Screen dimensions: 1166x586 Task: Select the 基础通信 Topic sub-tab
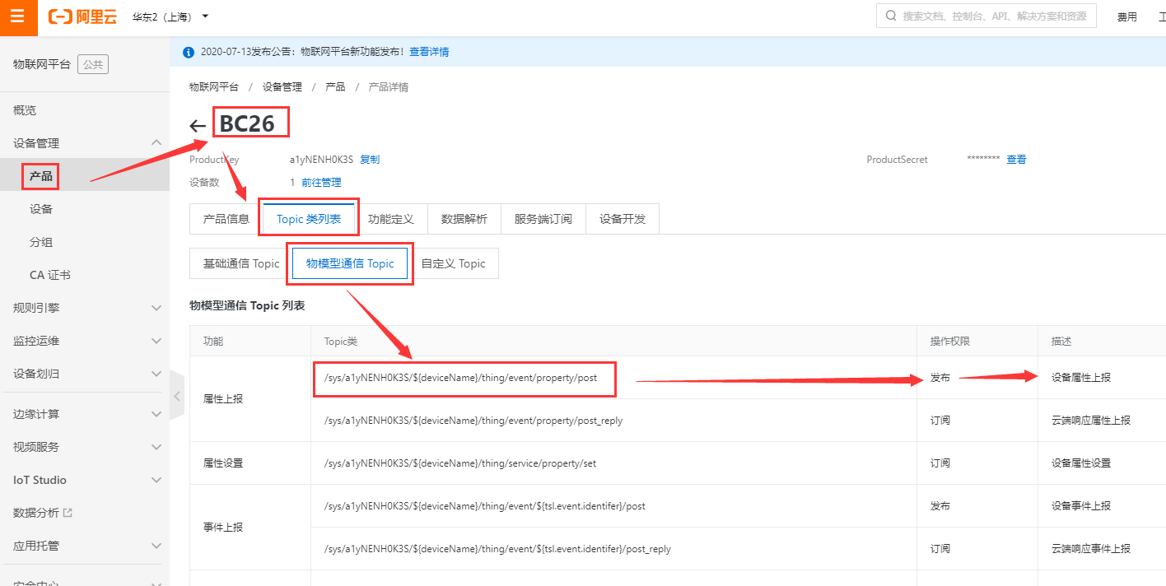(x=241, y=263)
